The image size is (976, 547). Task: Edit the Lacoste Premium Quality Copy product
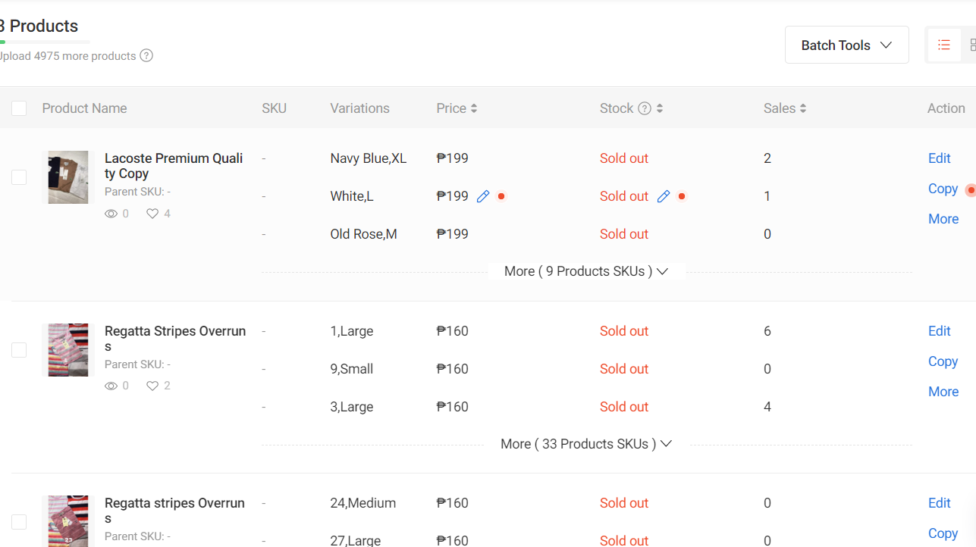(x=939, y=158)
